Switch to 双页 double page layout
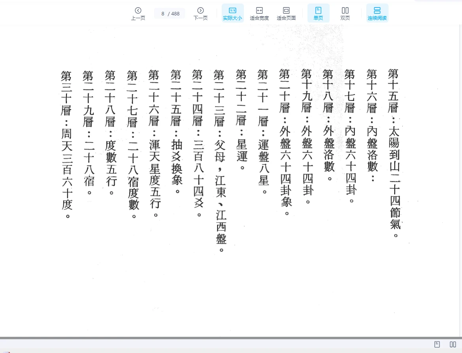Image resolution: width=462 pixels, height=353 pixels. [345, 13]
